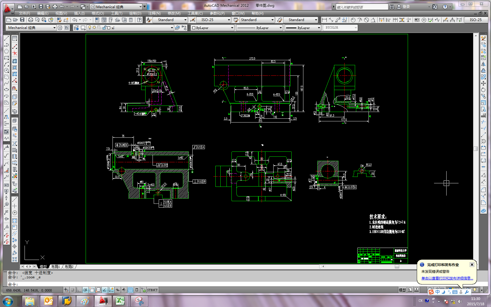Toggle Polar tracking in status bar
This screenshot has width=491, height=307.
(85, 290)
